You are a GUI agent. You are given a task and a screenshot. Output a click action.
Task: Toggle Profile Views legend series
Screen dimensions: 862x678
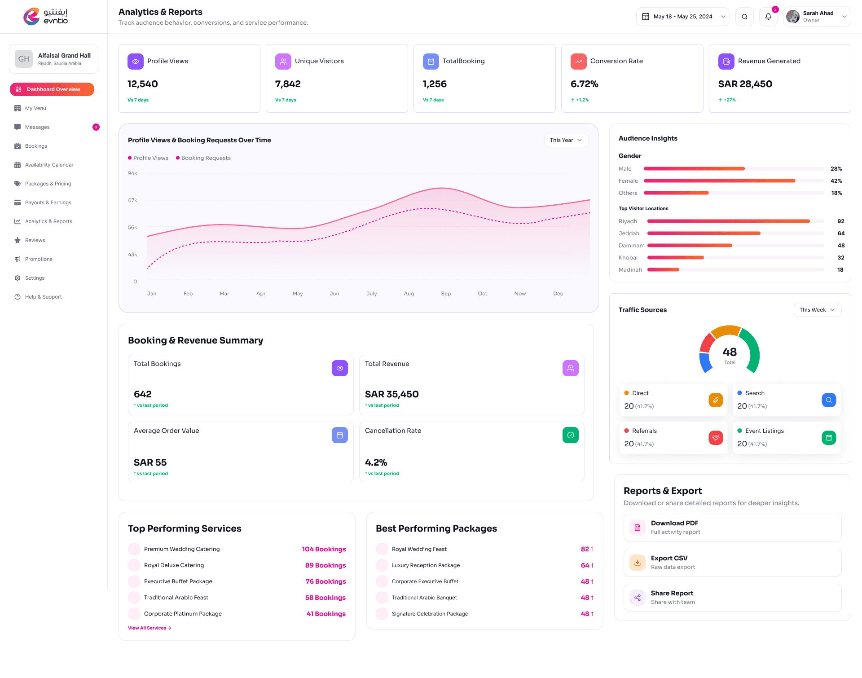coord(148,158)
